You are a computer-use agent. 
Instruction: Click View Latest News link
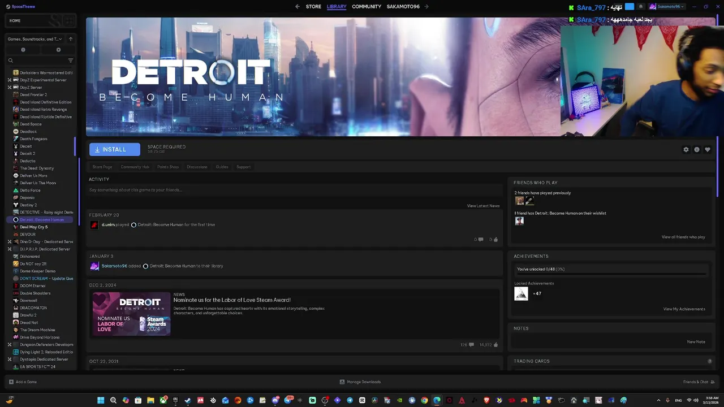tap(483, 206)
